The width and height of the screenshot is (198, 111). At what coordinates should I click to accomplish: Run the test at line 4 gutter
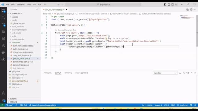click(42, 25)
